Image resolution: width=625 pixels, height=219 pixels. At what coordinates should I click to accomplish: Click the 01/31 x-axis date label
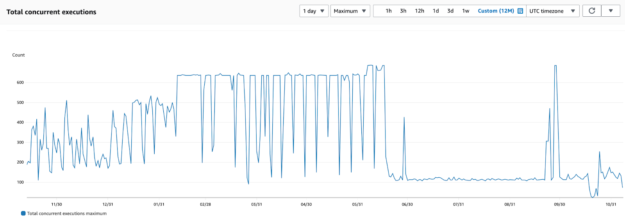(159, 205)
